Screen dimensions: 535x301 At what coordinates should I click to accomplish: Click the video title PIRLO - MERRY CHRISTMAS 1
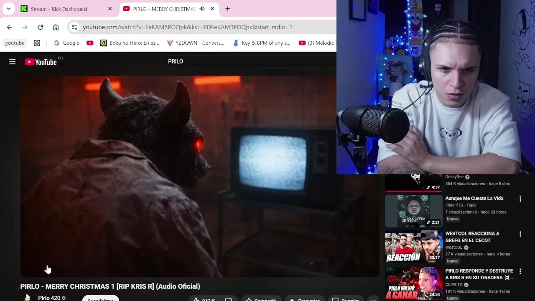[110, 286]
